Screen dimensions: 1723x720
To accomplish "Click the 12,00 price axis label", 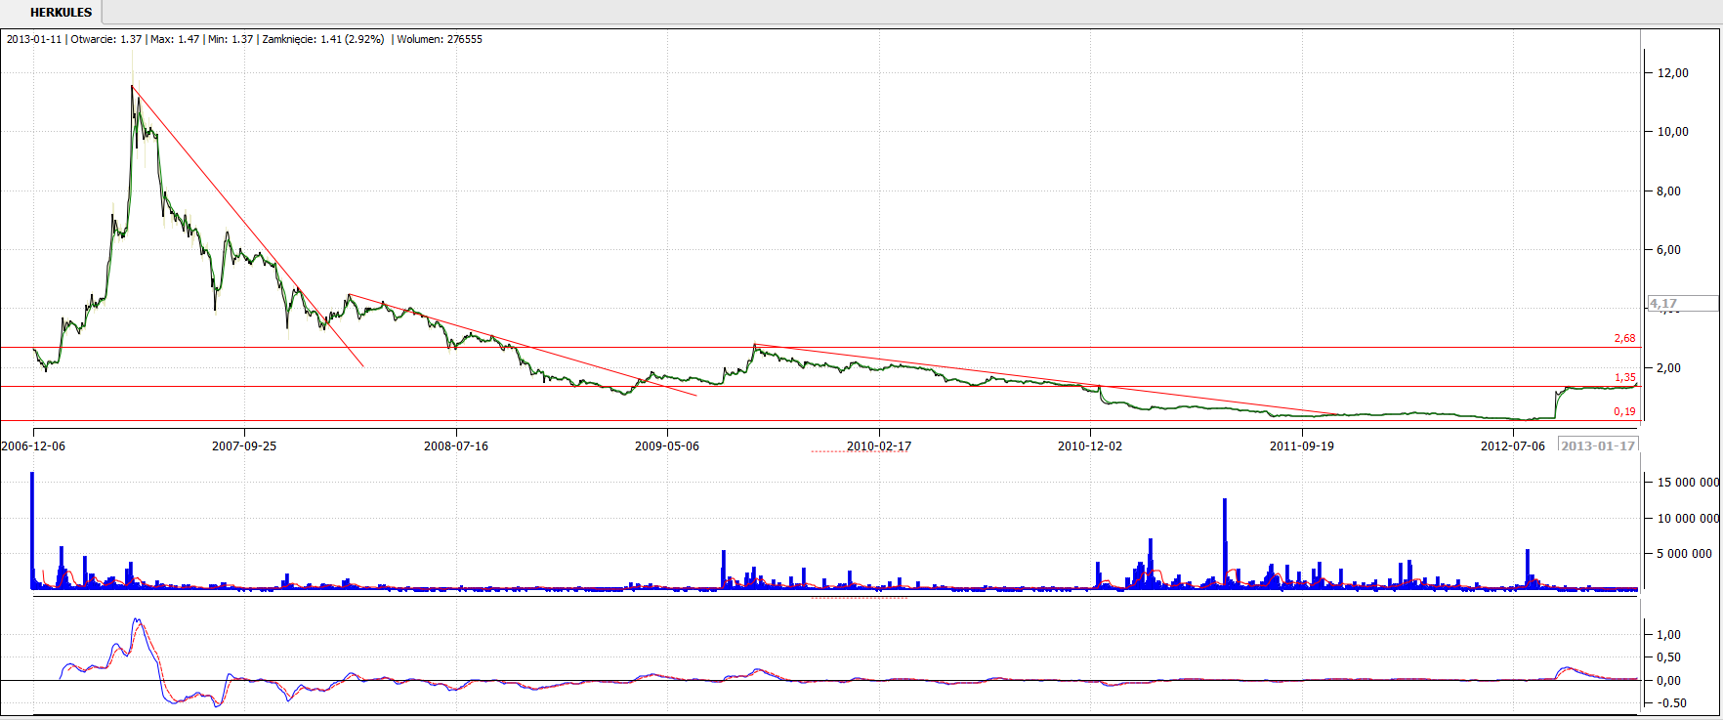I will click(x=1673, y=73).
